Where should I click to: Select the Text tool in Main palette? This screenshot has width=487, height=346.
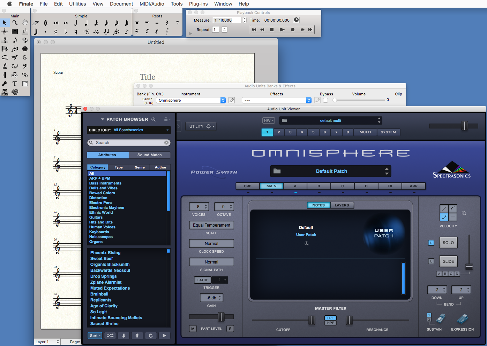pos(15,84)
